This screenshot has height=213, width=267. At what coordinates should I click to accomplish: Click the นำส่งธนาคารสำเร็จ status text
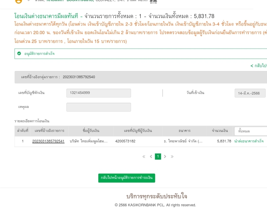click(249, 141)
